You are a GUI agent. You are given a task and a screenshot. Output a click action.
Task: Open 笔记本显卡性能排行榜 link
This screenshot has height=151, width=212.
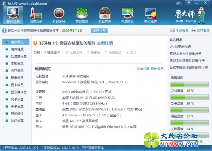(185, 54)
